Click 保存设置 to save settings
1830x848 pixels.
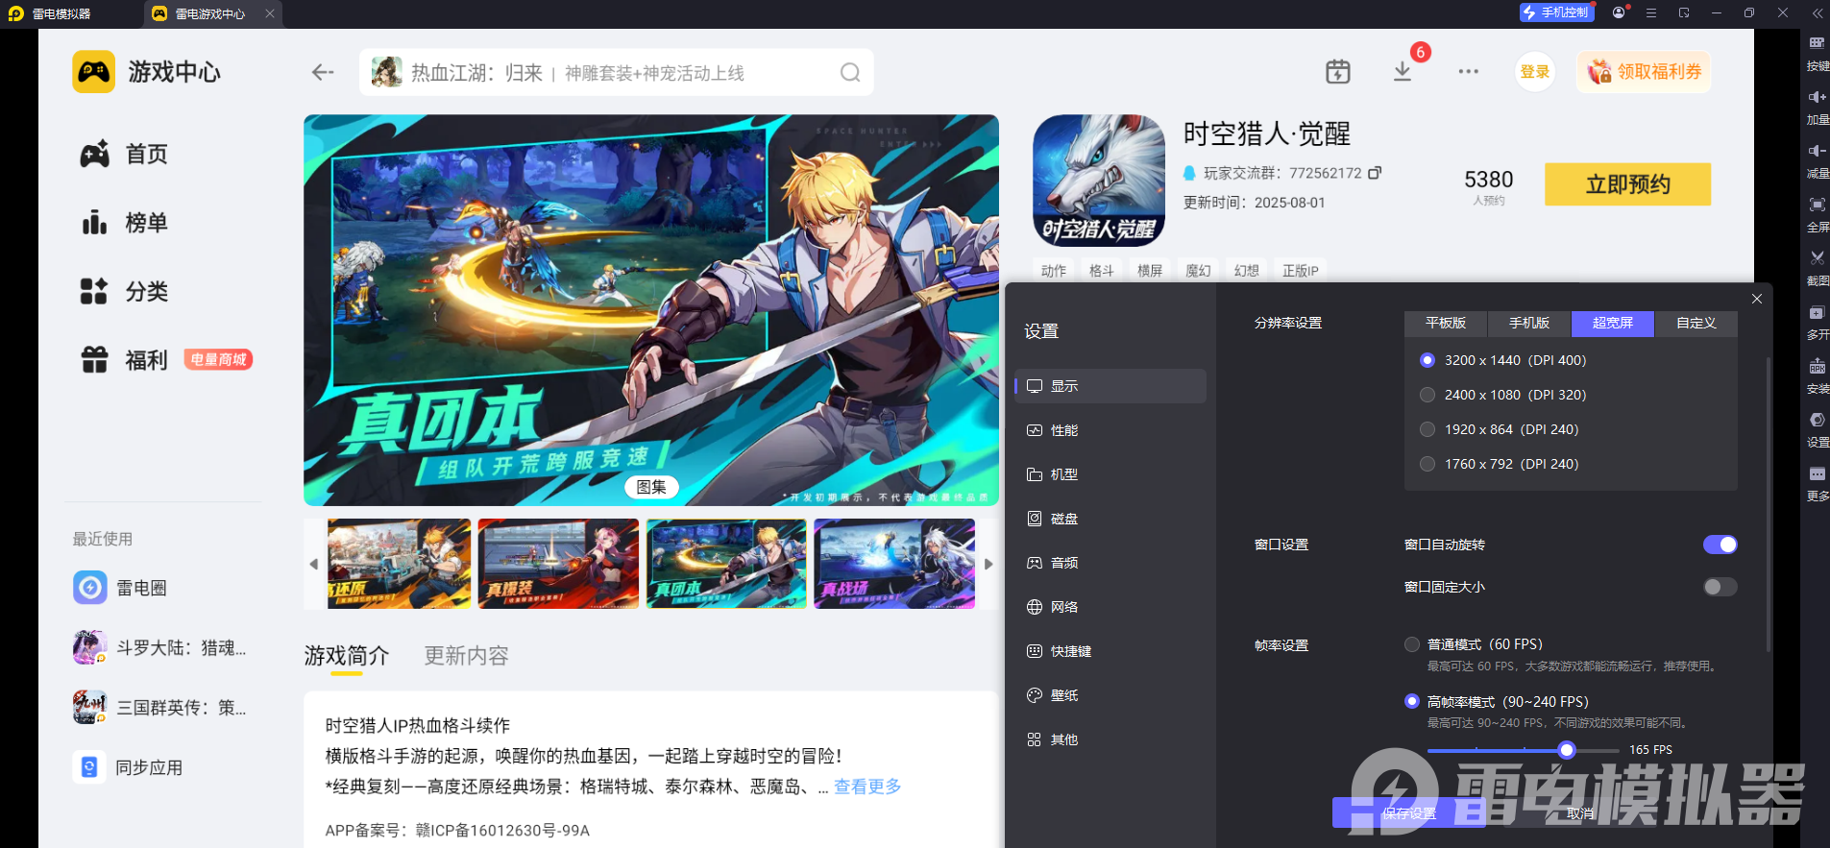point(1409,812)
